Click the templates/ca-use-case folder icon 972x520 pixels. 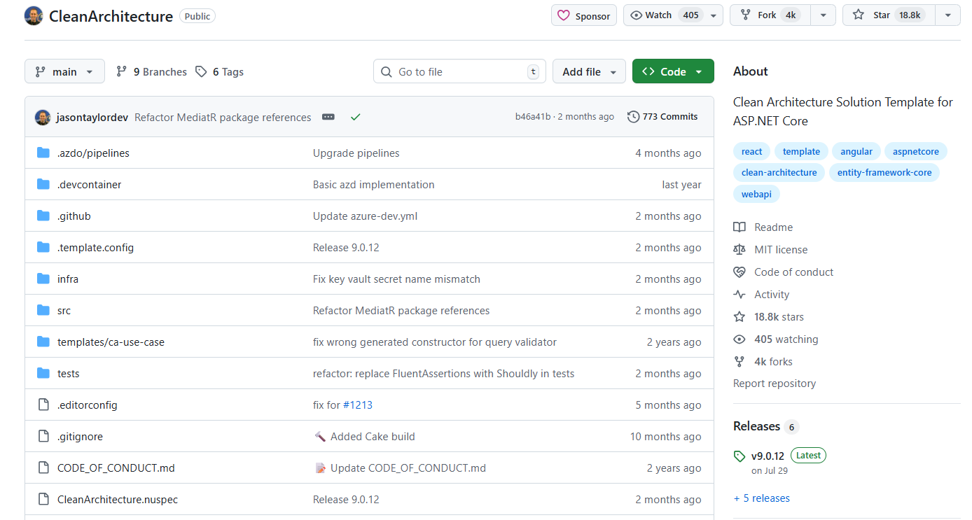tap(43, 342)
